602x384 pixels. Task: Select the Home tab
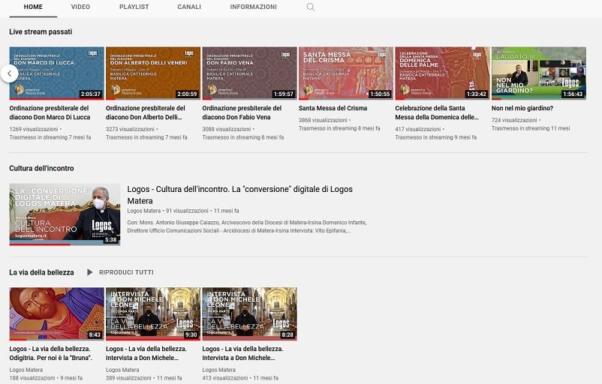[33, 7]
